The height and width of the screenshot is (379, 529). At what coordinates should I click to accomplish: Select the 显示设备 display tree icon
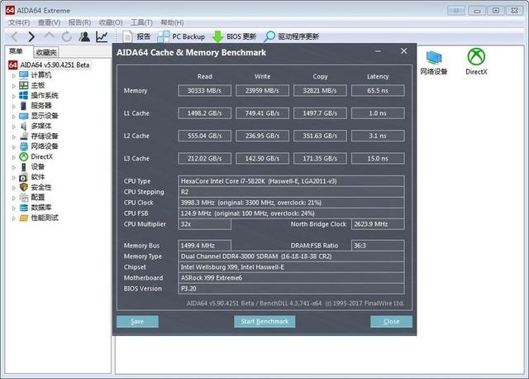[x=24, y=116]
